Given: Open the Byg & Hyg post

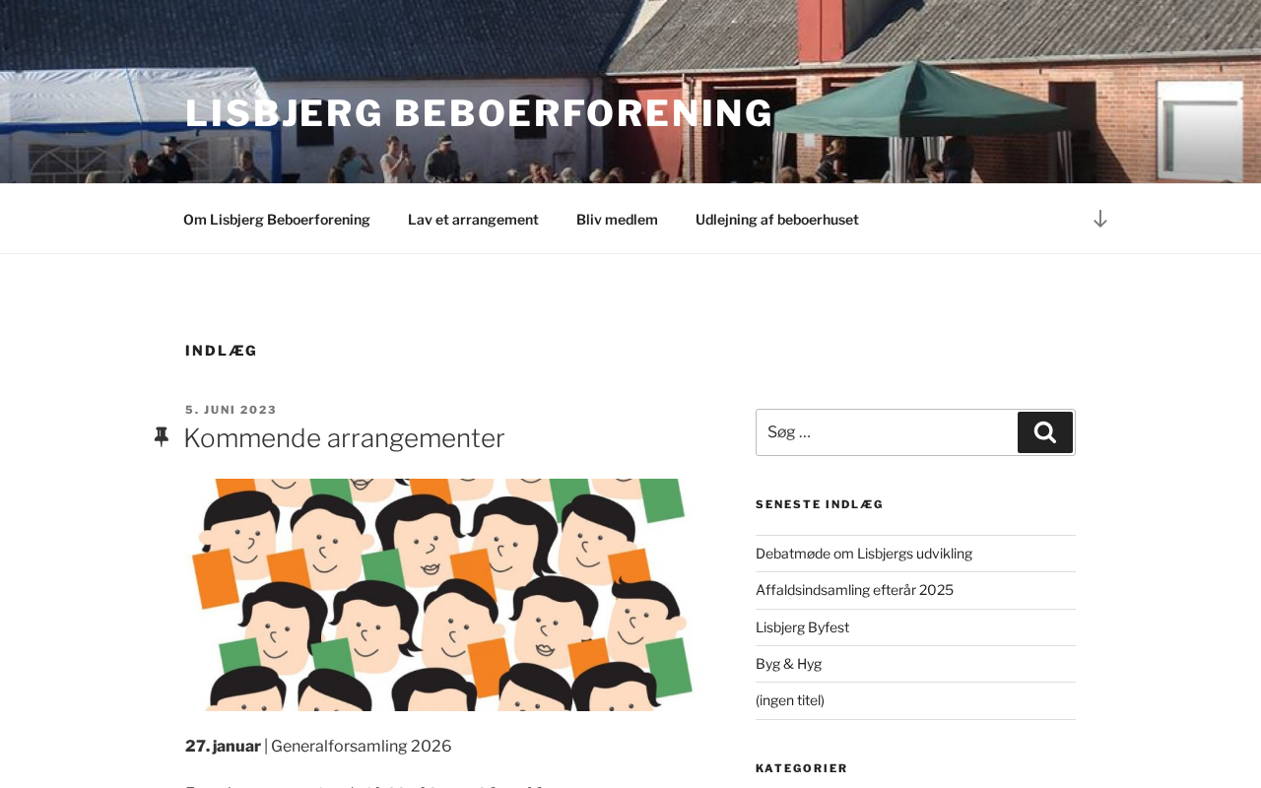Looking at the screenshot, I should (788, 664).
